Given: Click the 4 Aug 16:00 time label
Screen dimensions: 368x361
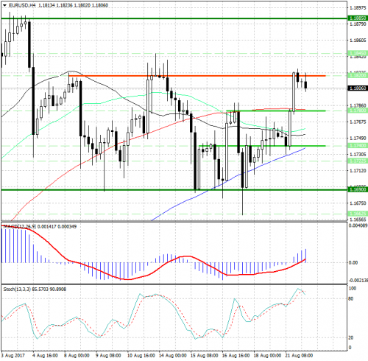Looking at the screenshot, I should [46, 356].
